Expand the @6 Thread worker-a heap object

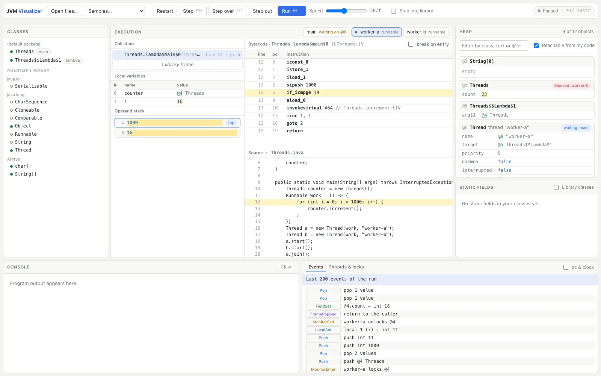[x=526, y=127]
